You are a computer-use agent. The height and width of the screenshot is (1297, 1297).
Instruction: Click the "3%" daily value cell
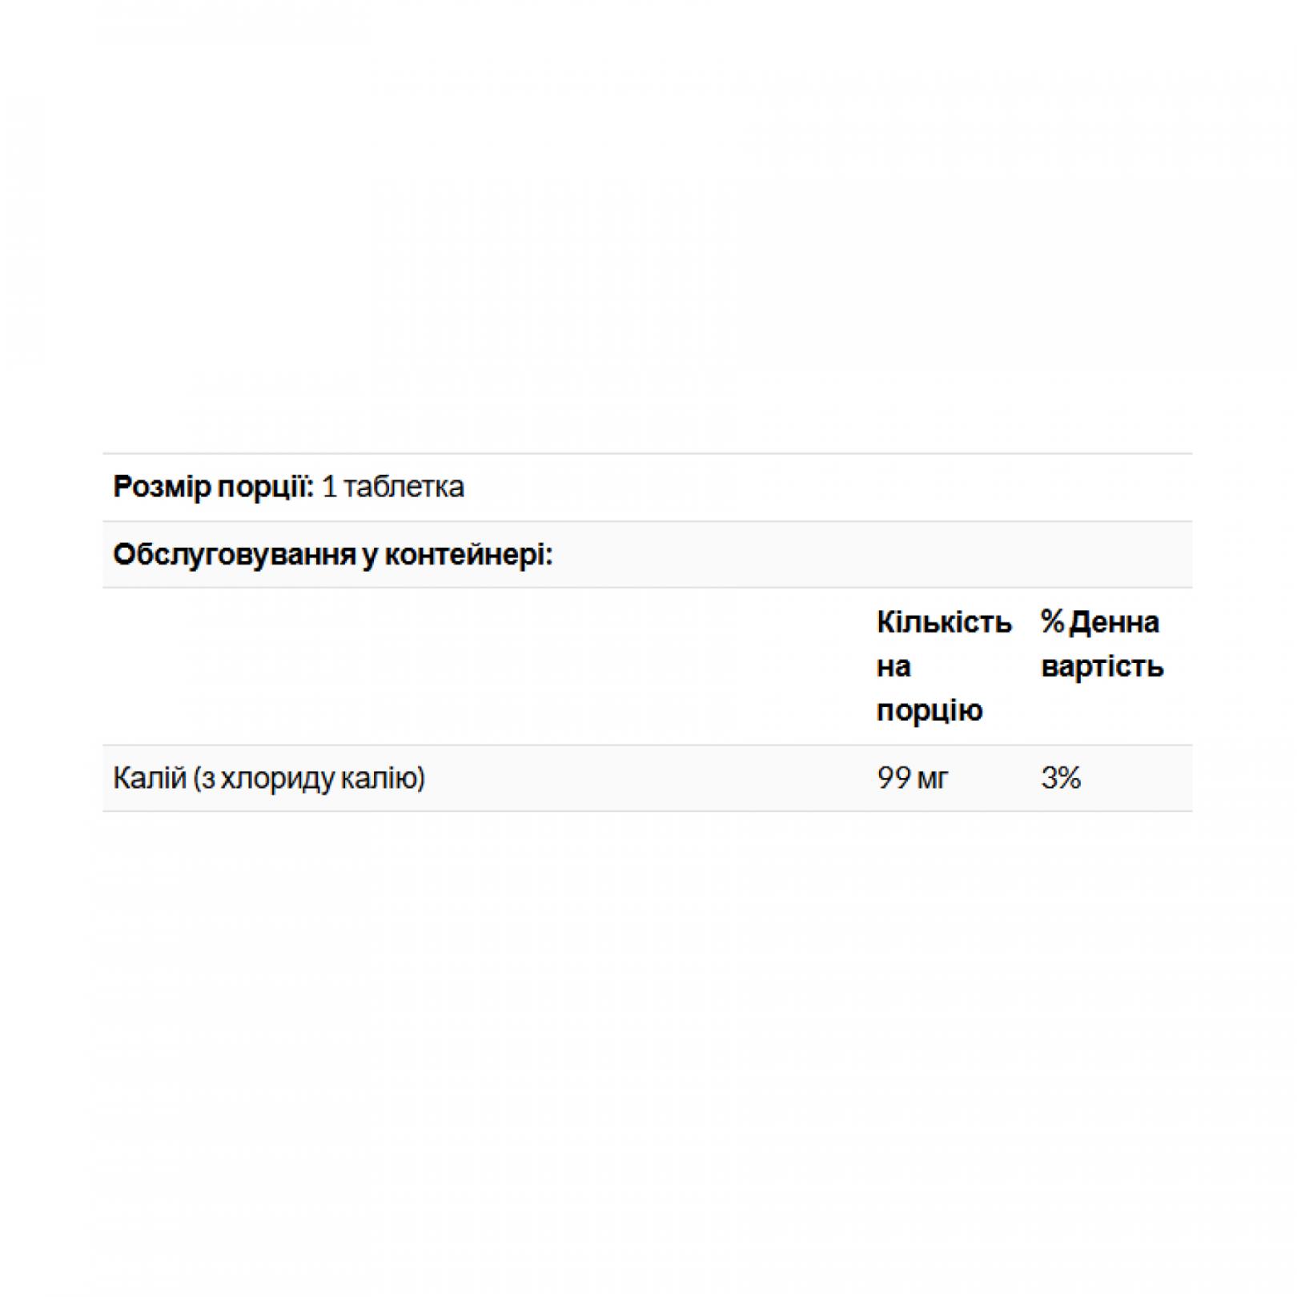1061,778
